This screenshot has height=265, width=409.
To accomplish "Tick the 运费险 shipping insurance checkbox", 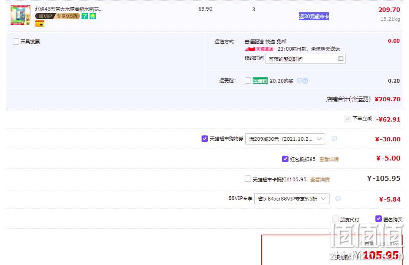I will point(248,81).
